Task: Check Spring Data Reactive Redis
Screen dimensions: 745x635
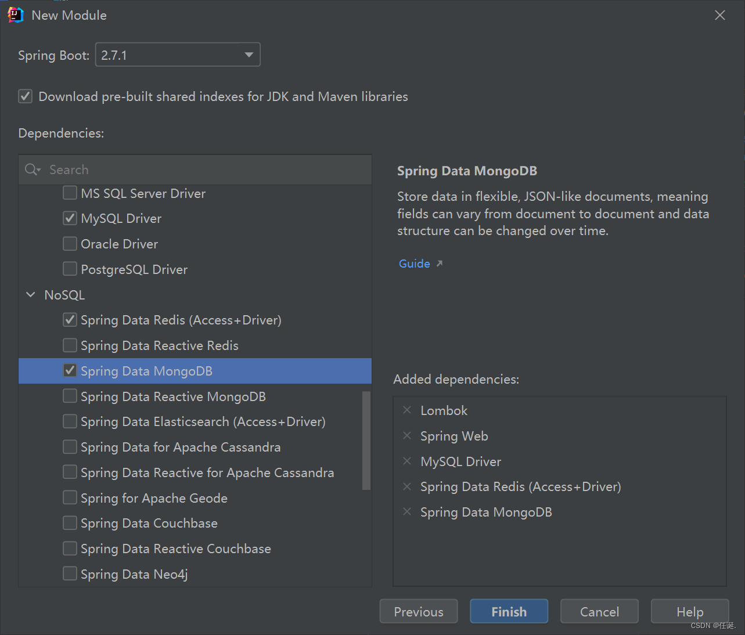Action: click(70, 345)
